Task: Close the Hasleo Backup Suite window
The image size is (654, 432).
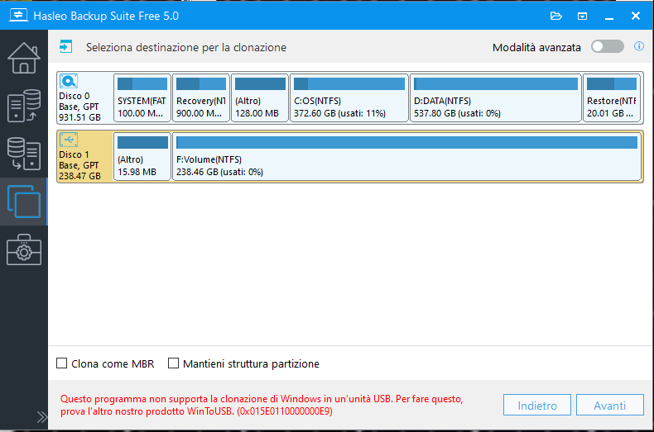Action: coord(635,16)
